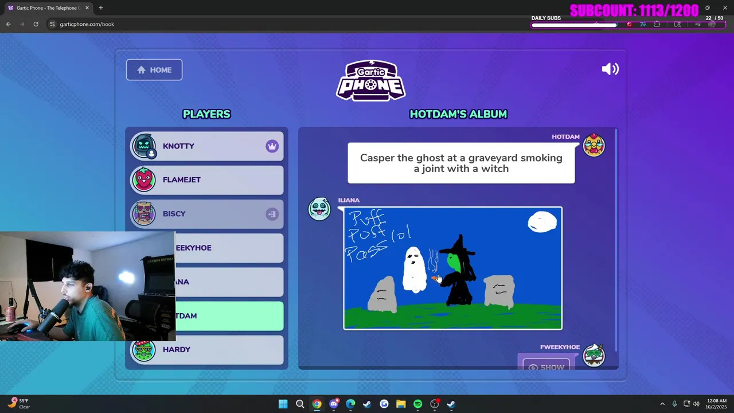Image resolution: width=734 pixels, height=413 pixels.
Task: Click the PLAYERS heading
Action: click(206, 114)
